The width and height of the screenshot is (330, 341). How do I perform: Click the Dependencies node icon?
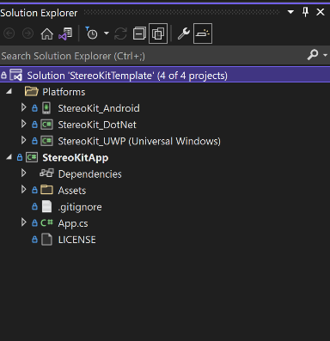46,174
